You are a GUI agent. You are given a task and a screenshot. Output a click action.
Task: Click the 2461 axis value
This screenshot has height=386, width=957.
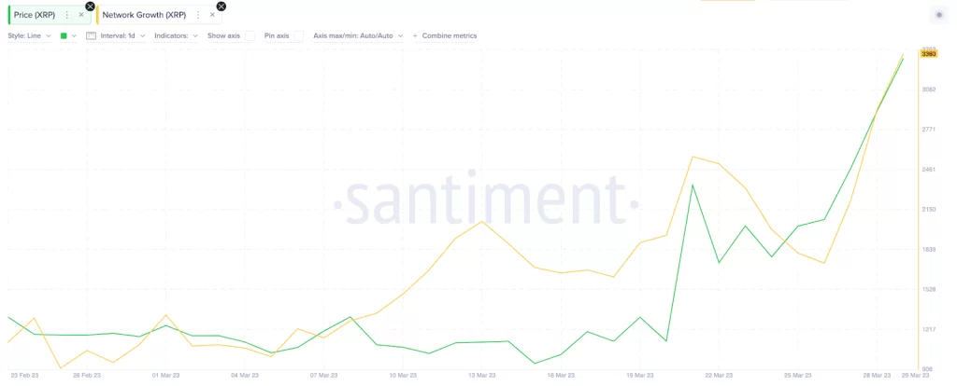[x=929, y=170]
